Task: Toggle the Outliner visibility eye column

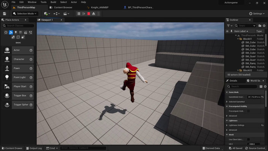Action: coord(227,31)
